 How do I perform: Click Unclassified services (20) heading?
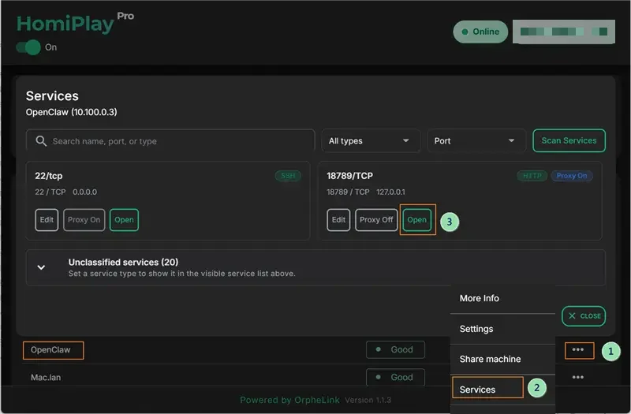coord(123,263)
